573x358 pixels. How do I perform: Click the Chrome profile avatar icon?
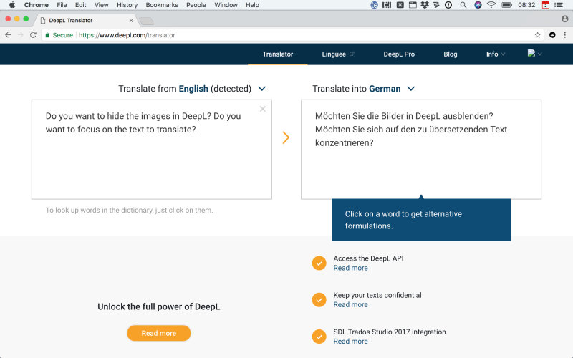coord(565,19)
